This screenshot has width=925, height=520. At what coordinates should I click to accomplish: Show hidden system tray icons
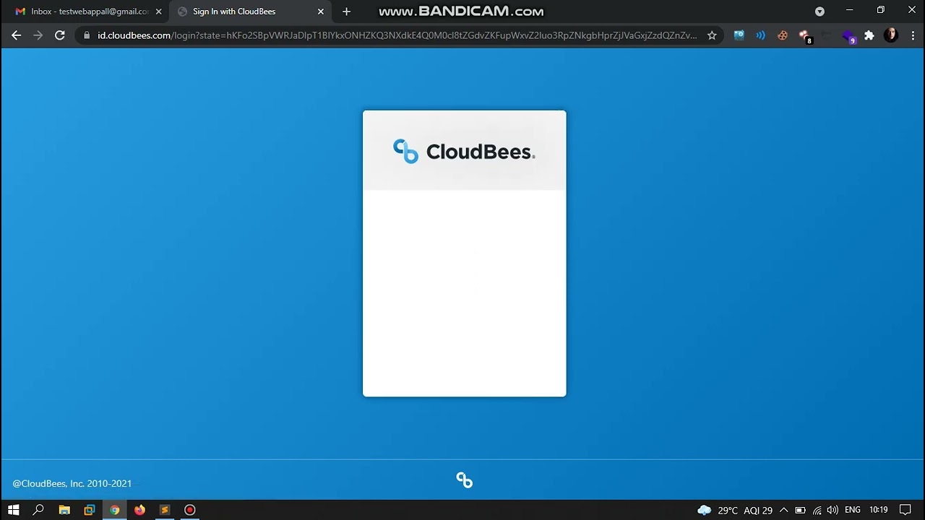tap(783, 510)
